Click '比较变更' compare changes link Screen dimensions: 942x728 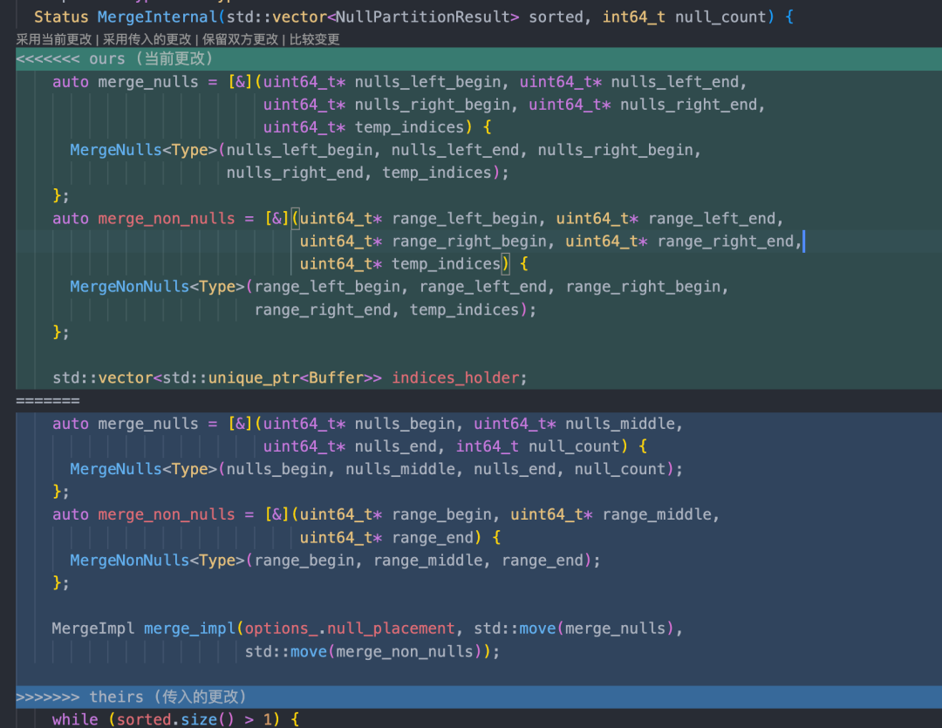[315, 39]
